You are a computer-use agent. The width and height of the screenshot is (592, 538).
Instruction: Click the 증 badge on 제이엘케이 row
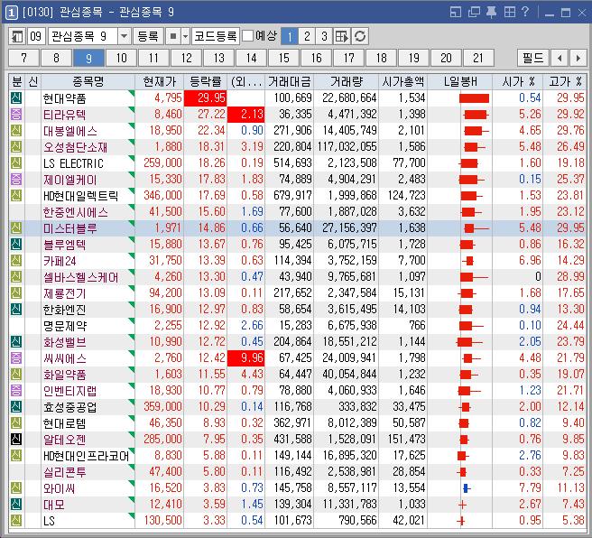[x=16, y=180]
